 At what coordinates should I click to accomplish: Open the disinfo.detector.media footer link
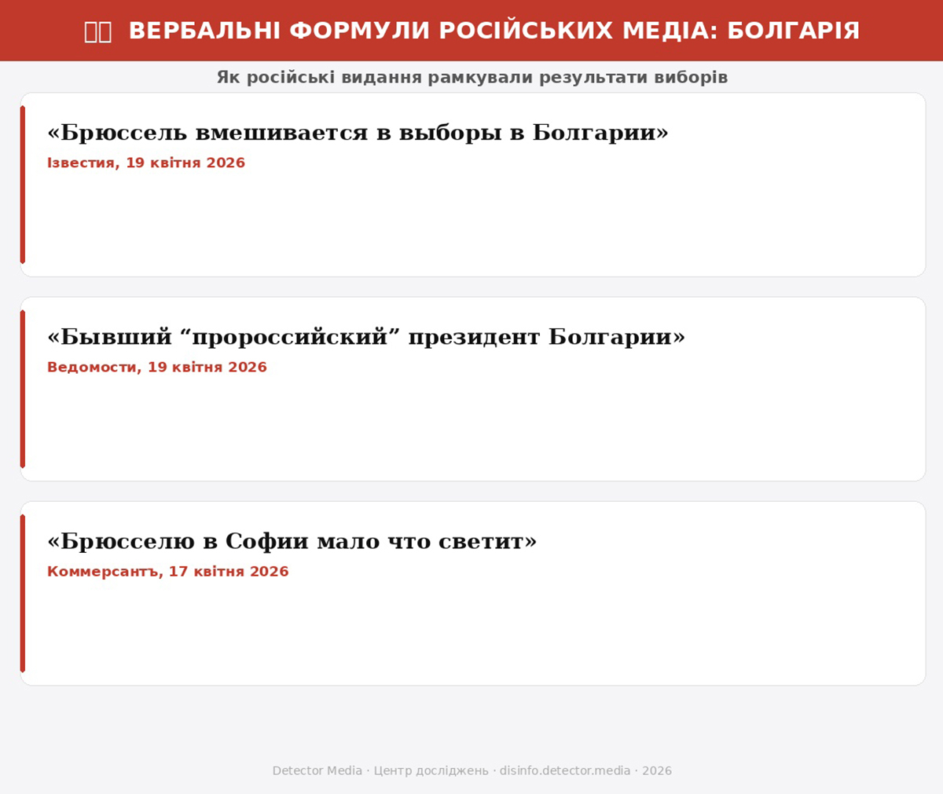click(x=564, y=771)
